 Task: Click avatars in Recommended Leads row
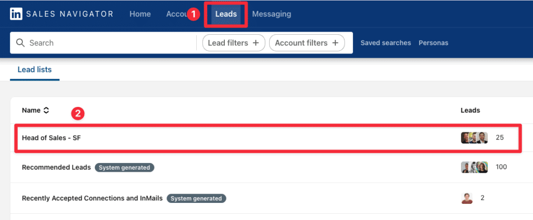(x=474, y=167)
